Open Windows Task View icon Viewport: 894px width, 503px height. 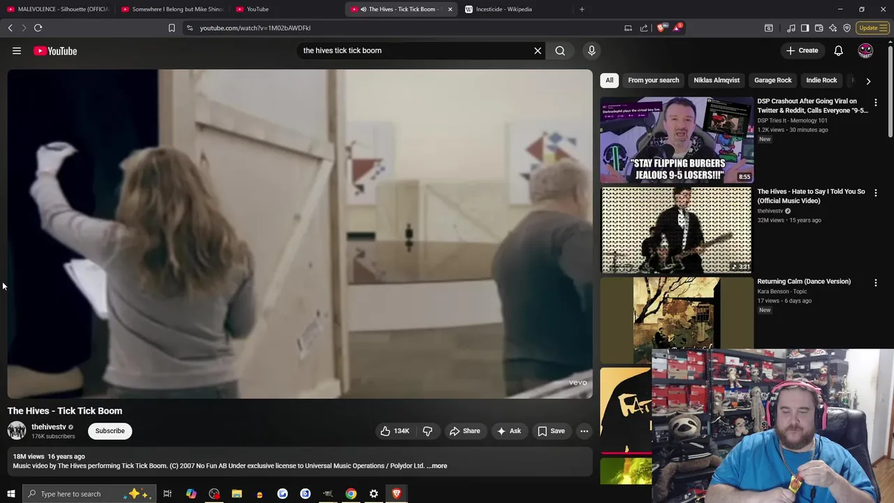pyautogui.click(x=168, y=494)
